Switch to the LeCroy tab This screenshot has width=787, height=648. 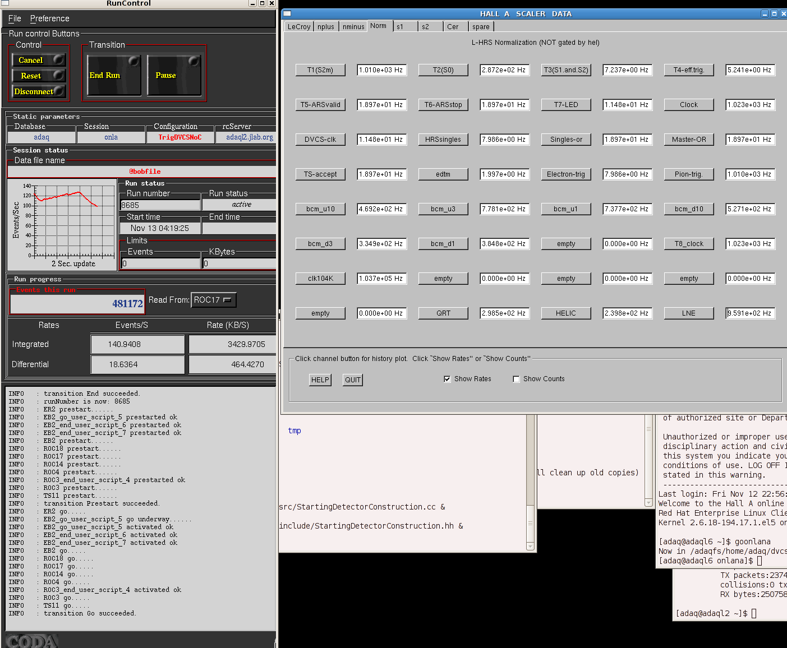click(298, 26)
